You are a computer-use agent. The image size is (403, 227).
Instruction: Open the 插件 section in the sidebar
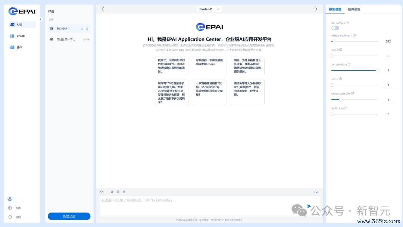tap(22, 47)
